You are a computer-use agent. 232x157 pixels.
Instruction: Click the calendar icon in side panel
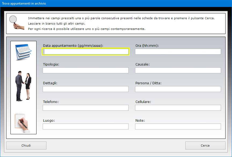click(23, 52)
